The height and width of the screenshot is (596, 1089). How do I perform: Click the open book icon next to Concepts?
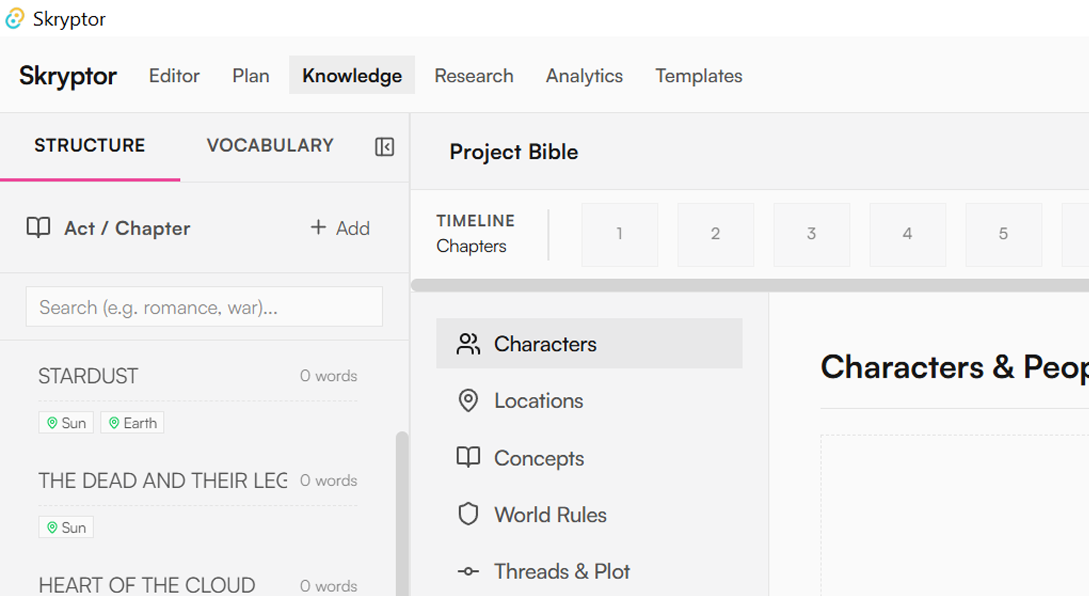[468, 458]
